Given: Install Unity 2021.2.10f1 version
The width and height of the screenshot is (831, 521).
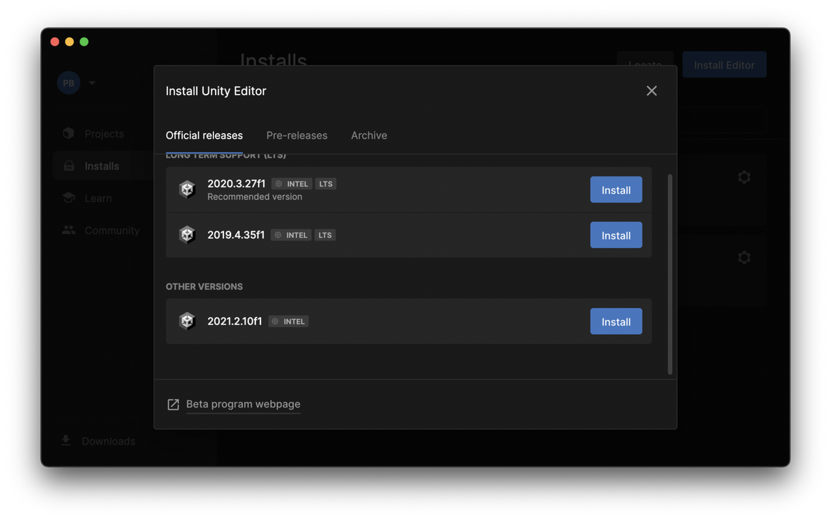Looking at the screenshot, I should click(x=615, y=321).
